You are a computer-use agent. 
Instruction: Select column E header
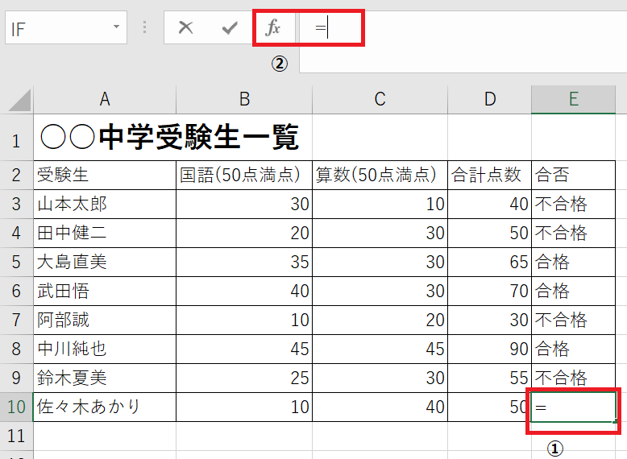(573, 99)
